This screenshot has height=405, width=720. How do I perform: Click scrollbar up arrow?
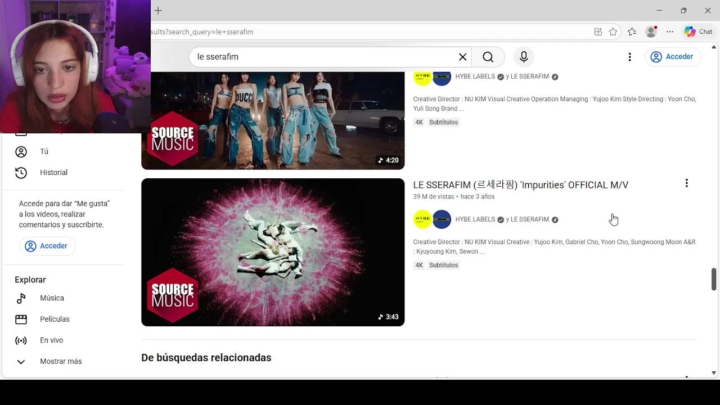click(714, 48)
